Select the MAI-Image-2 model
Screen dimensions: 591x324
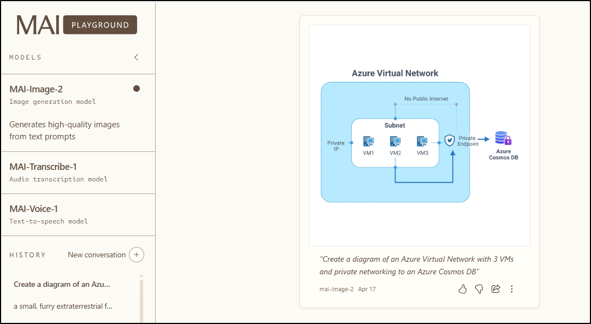point(36,89)
